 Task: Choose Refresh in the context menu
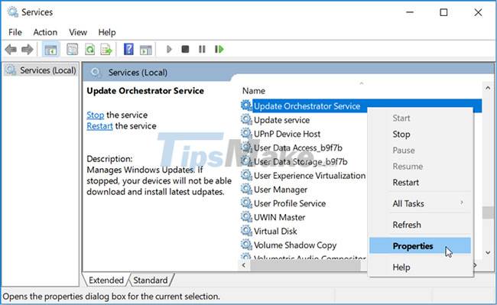tap(421, 225)
